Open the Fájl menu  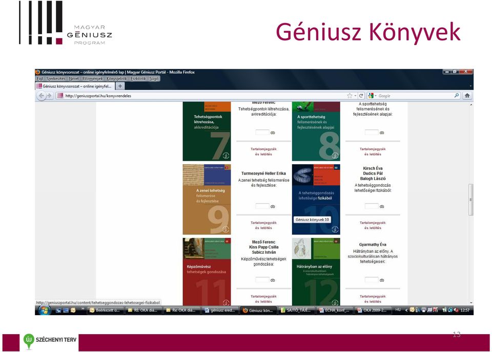click(x=39, y=79)
